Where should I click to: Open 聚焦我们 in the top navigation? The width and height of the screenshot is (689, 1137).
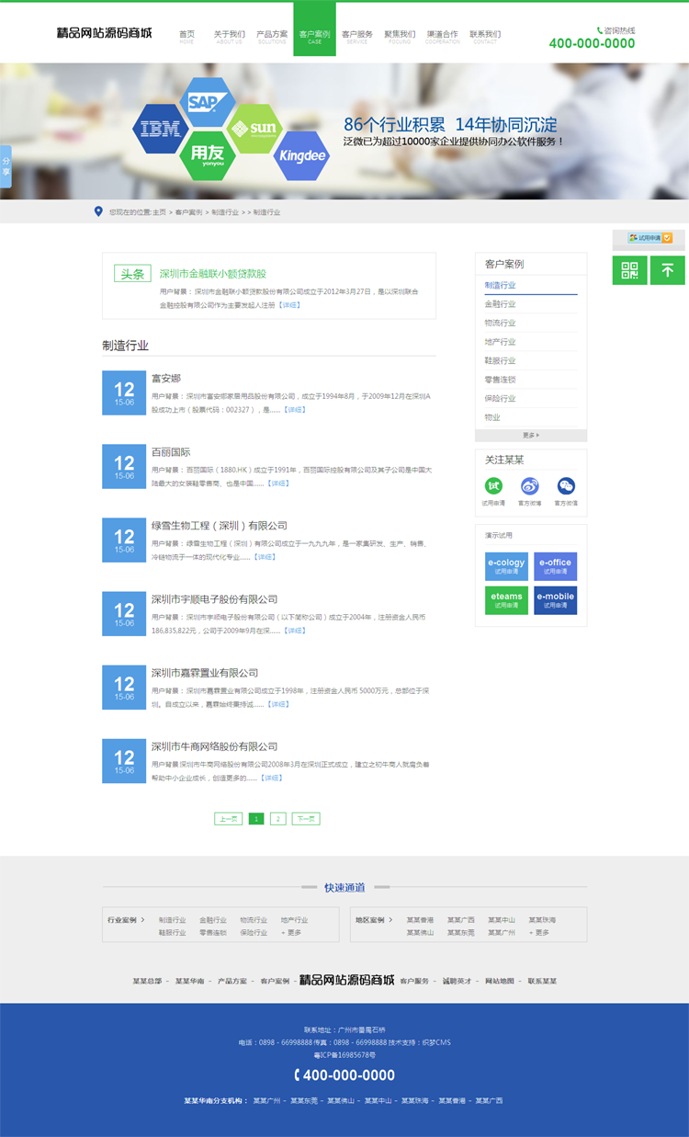pyautogui.click(x=400, y=36)
